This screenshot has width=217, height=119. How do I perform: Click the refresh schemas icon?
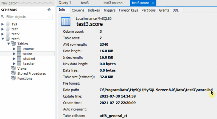tap(49, 10)
